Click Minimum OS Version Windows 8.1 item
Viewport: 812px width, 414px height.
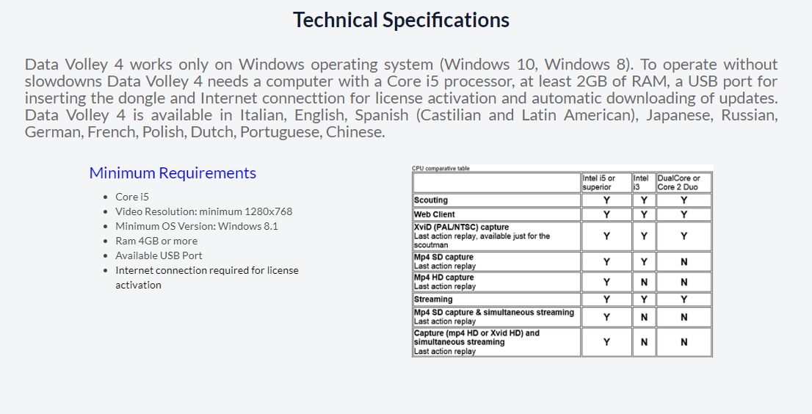(196, 226)
